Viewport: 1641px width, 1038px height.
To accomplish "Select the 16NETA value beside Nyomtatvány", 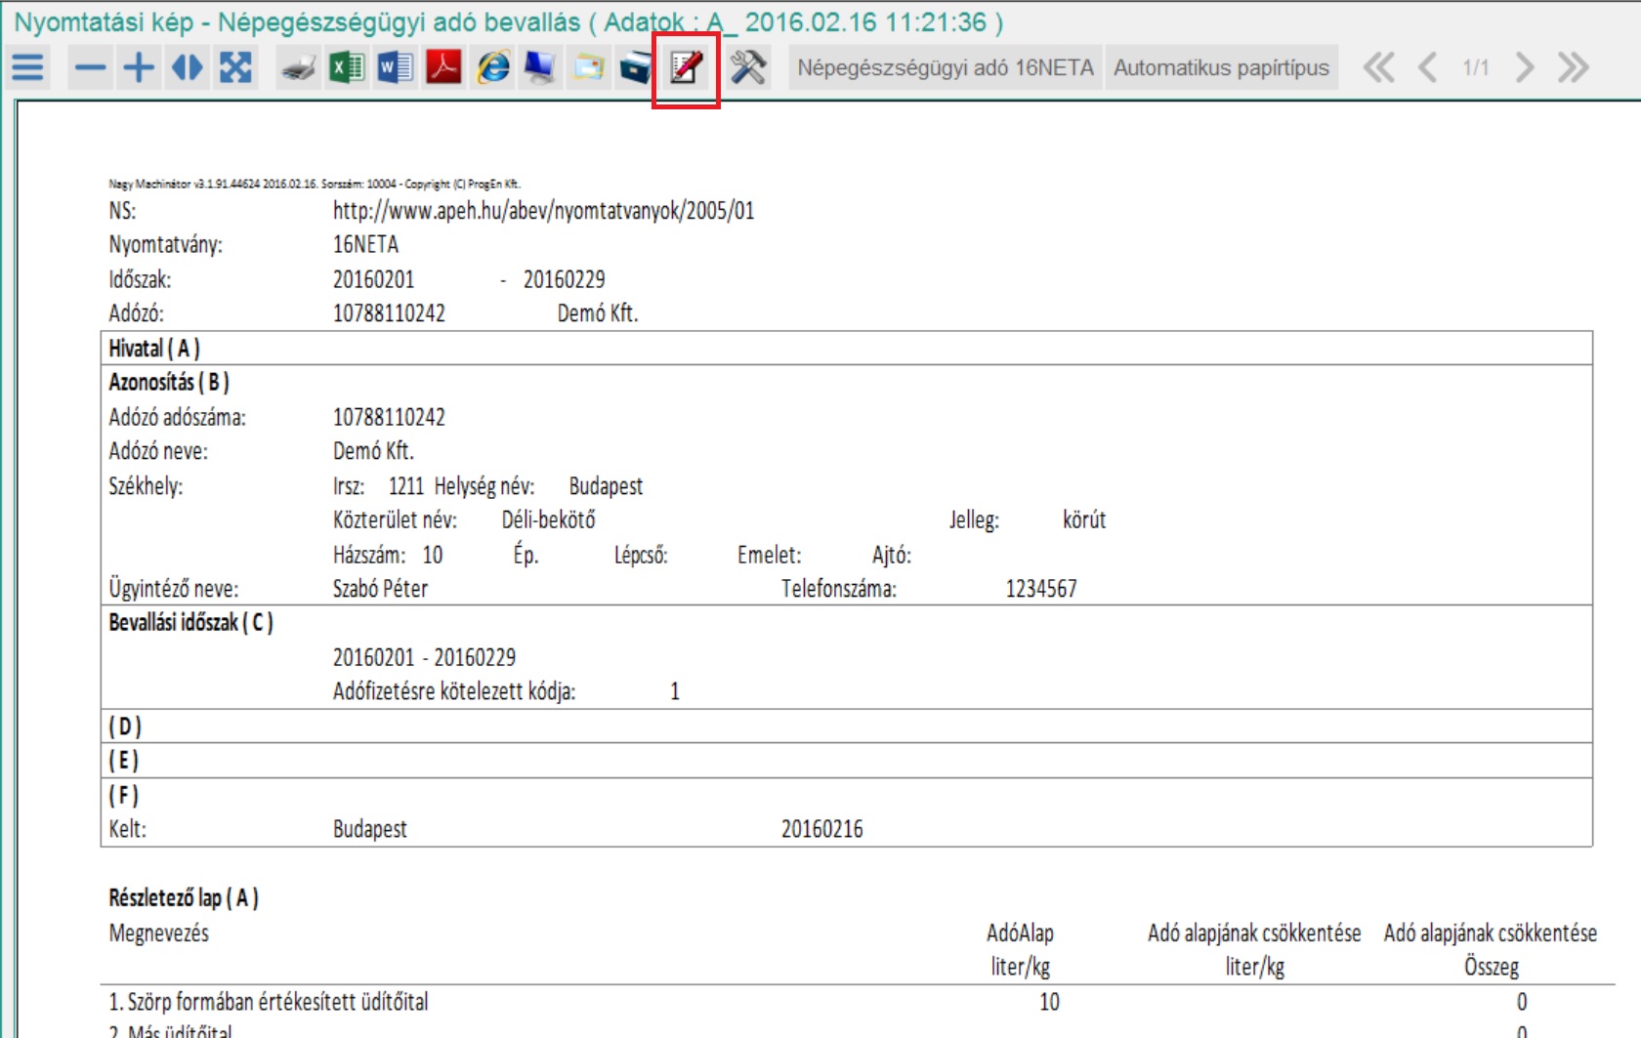I will 366,244.
